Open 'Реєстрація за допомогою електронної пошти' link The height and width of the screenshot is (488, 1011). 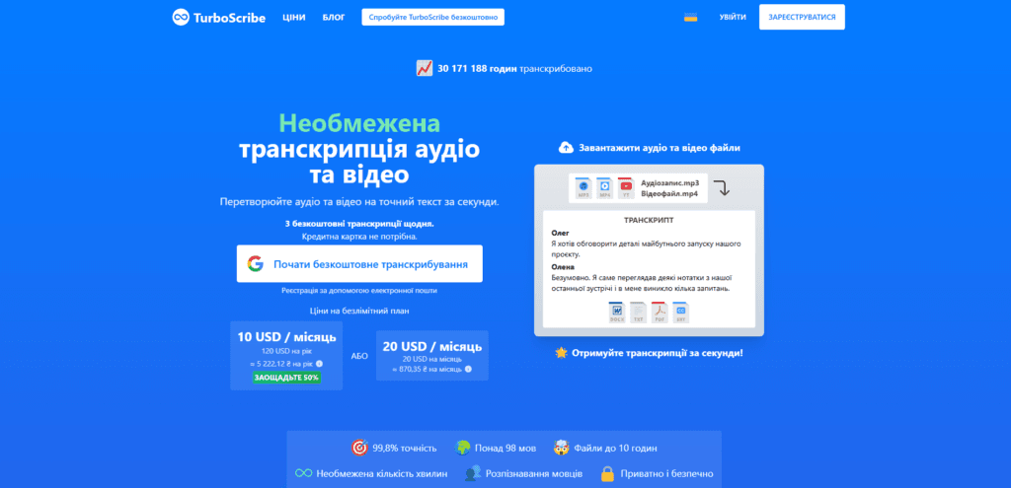coord(359,291)
